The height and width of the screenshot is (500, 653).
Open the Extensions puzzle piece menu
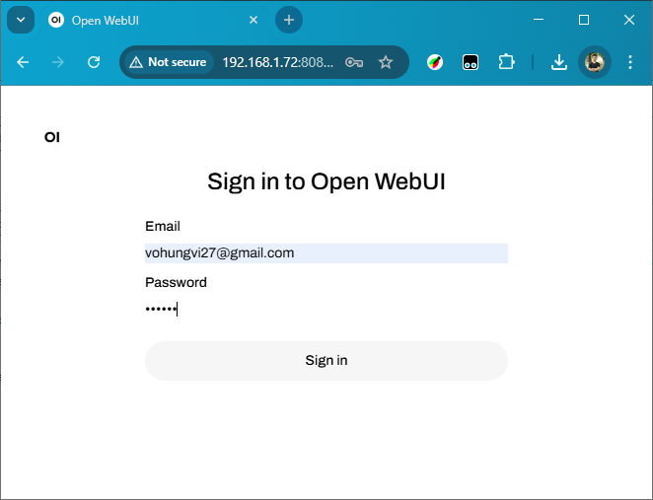tap(506, 62)
